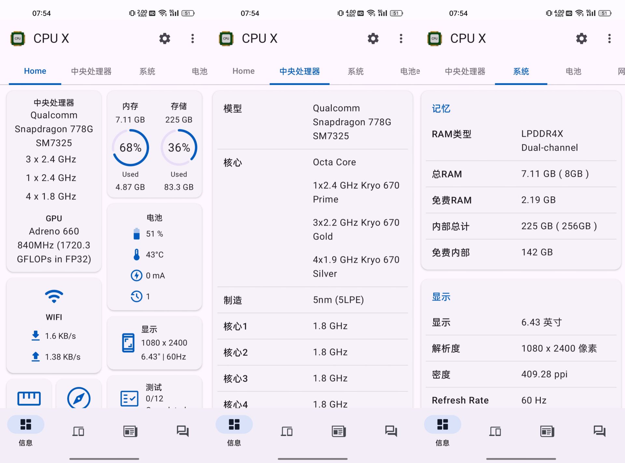Expand the 核心 Octa Core details row
The height and width of the screenshot is (463, 625).
pos(312,217)
